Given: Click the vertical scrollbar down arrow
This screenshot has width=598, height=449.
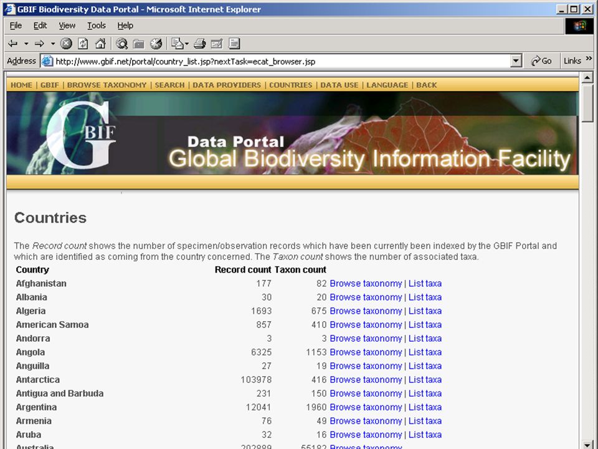Looking at the screenshot, I should click(x=587, y=444).
